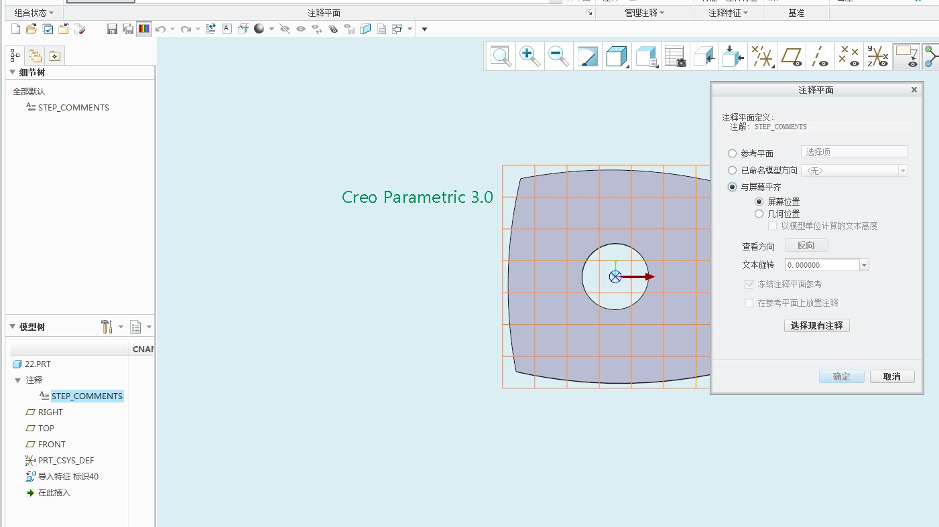The image size is (939, 527).
Task: Open the 组合状态 ribbon group dropdown
Action: click(35, 13)
